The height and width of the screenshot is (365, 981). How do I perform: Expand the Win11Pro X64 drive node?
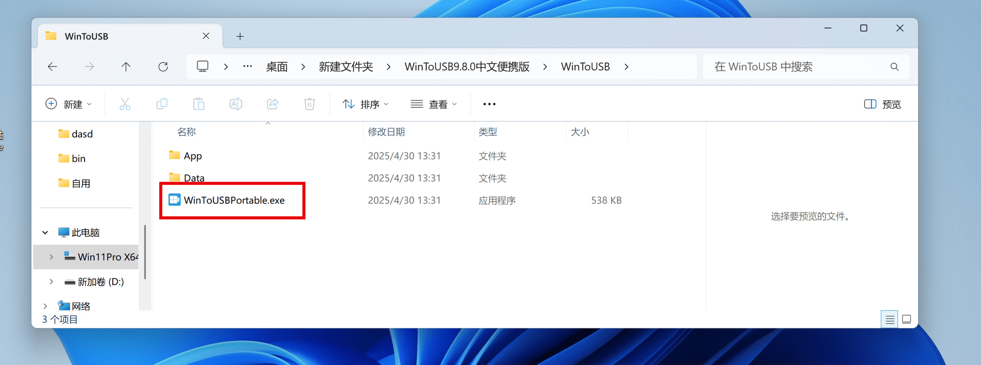[51, 257]
